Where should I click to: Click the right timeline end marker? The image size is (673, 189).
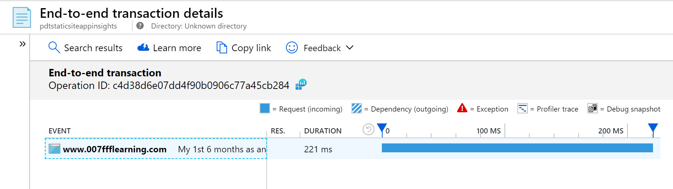[x=653, y=129]
